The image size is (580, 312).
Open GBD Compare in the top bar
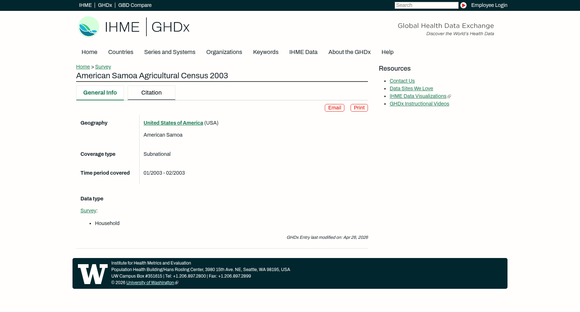click(x=135, y=5)
